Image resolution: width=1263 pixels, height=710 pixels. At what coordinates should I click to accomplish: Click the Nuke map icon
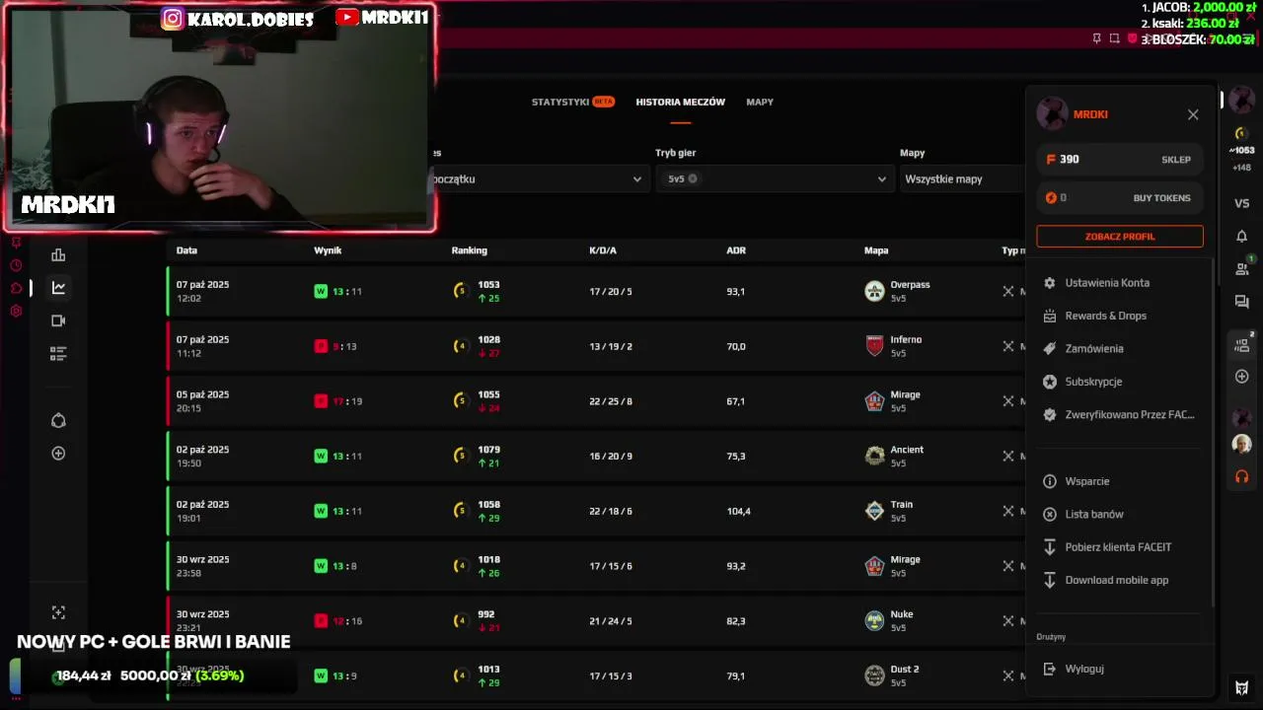point(874,620)
